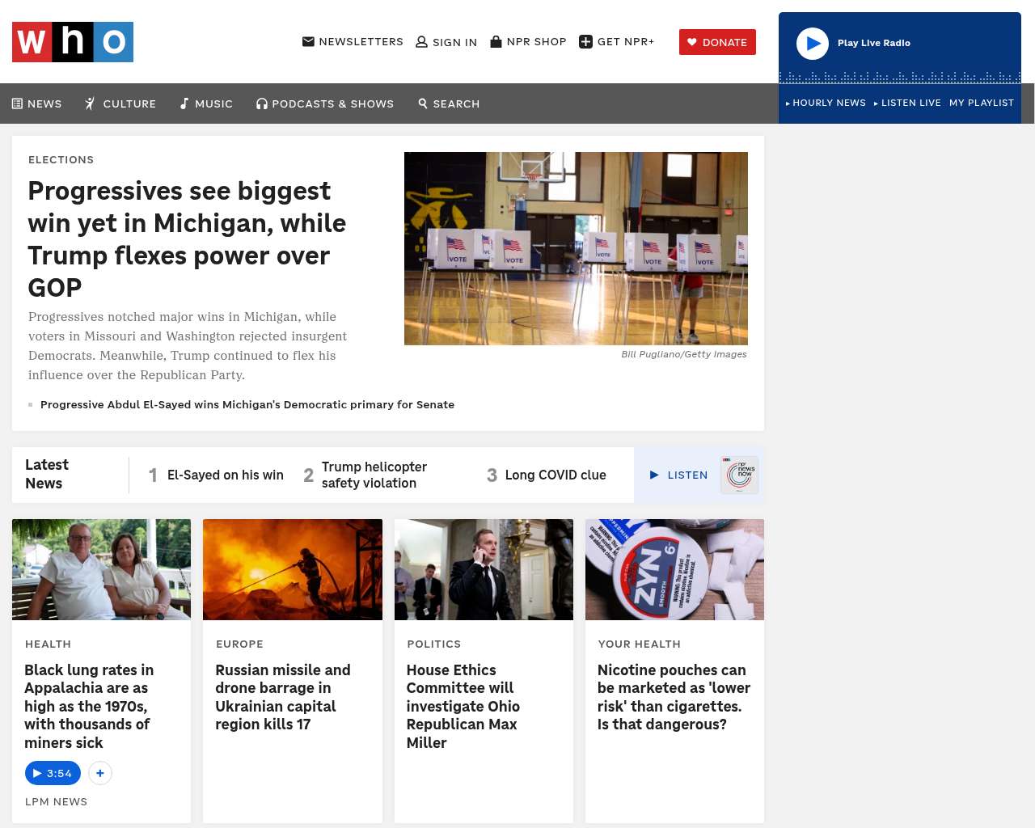Click the News section icon

[x=17, y=103]
